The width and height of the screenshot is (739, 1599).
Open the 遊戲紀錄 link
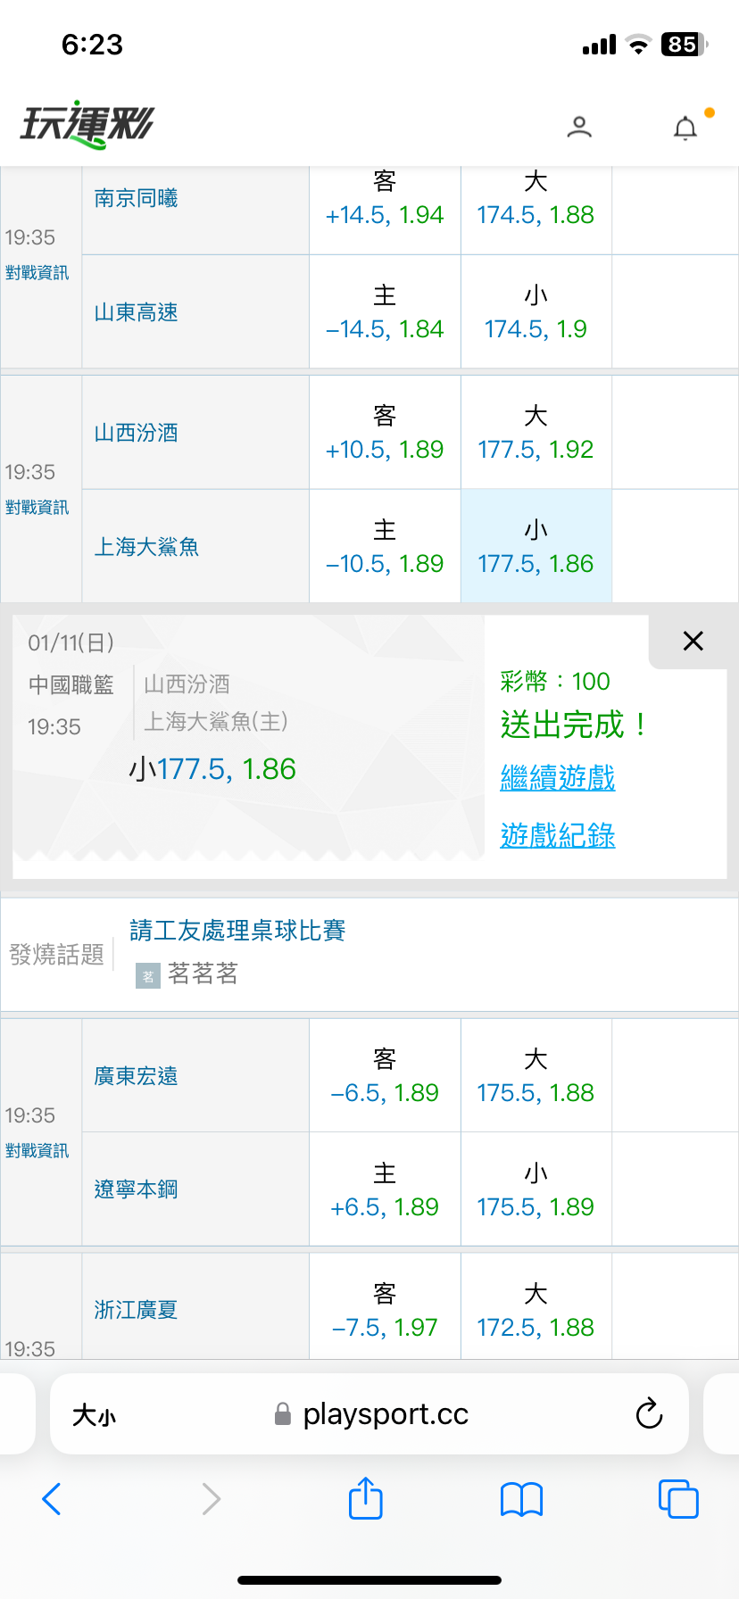pyautogui.click(x=557, y=836)
